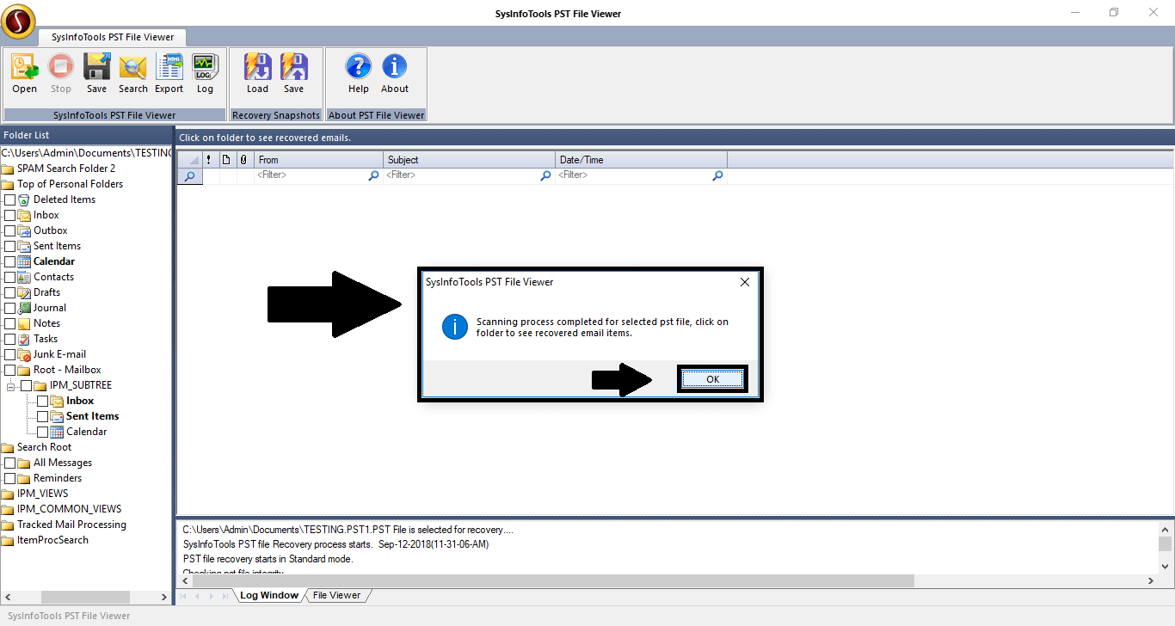1175x626 pixels.
Task: Click the attachment paperclip column header
Action: click(x=243, y=160)
